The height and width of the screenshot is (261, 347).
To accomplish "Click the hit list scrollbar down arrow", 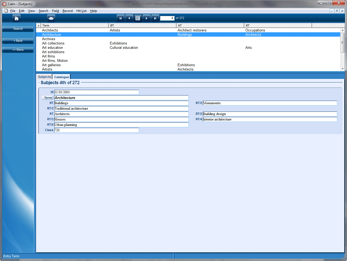I will pyautogui.click(x=342, y=69).
